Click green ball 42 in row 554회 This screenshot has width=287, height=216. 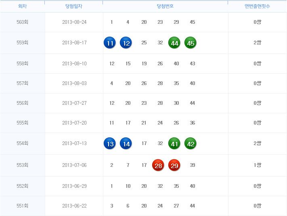click(x=191, y=143)
